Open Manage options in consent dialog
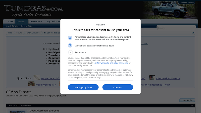201x113 pixels. pyautogui.click(x=83, y=87)
